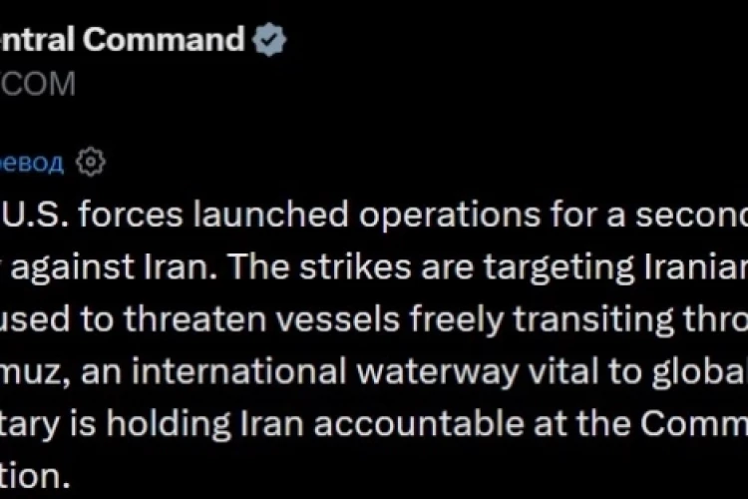Click the blue 'перевод' translation link
This screenshot has height=499, width=748.
coord(32,163)
